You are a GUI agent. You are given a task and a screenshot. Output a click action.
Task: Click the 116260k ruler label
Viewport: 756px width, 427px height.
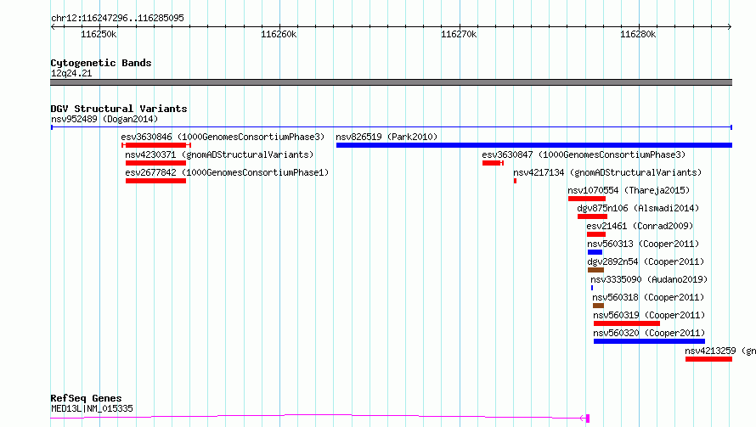[279, 34]
